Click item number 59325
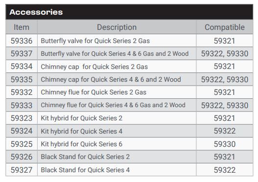The height and width of the screenshot is (182, 258). [x=22, y=144]
